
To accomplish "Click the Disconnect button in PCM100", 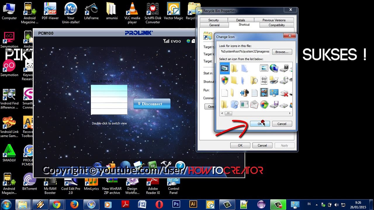I will point(152,104).
